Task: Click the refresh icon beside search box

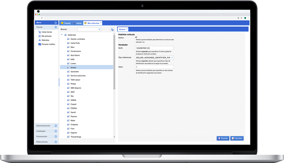Action: click(x=112, y=30)
